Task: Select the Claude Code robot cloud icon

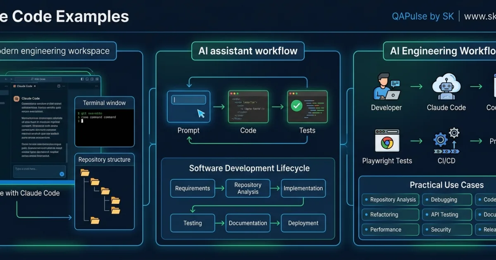Action: (x=446, y=86)
